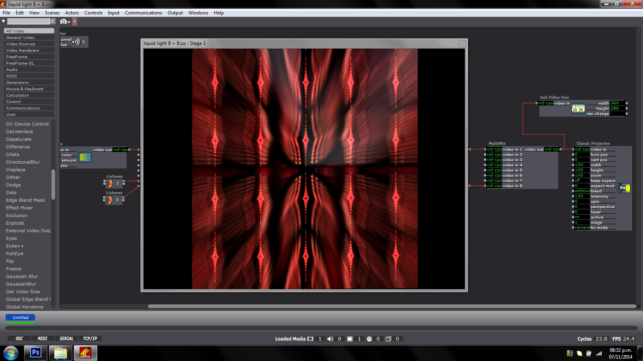Select the Desaturate actor in the list
643x361 pixels.
click(18, 139)
